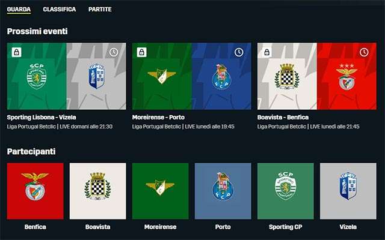385x240 pixels.
Task: Open the Boavista - Benfica event title
Action: coord(283,118)
